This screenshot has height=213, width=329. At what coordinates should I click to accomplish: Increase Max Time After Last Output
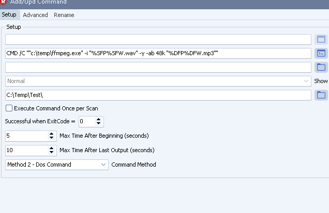(x=51, y=148)
